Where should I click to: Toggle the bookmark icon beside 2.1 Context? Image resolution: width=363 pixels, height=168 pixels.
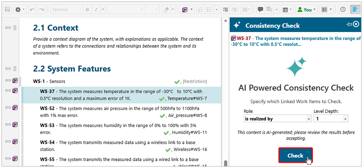(x=15, y=28)
